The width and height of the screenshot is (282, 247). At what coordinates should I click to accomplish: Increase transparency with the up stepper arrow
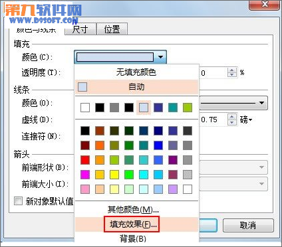tap(232, 70)
